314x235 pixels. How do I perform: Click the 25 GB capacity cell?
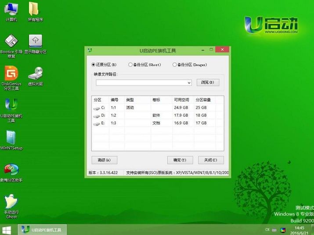201,107
